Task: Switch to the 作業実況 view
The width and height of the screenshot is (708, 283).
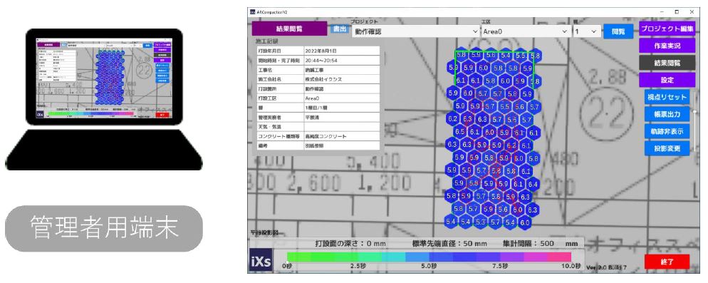Action: click(x=667, y=46)
